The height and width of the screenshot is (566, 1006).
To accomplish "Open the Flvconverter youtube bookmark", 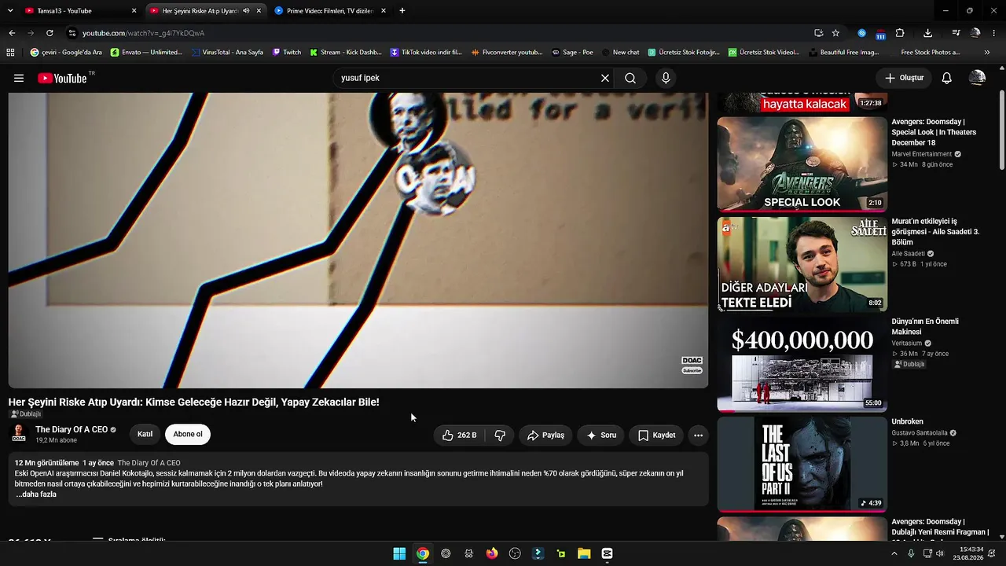I will tap(507, 53).
